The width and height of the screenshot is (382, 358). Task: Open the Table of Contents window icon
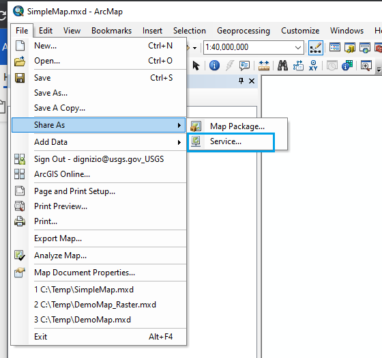click(335, 47)
